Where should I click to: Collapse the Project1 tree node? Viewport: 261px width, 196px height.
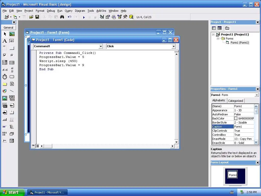tap(213, 34)
